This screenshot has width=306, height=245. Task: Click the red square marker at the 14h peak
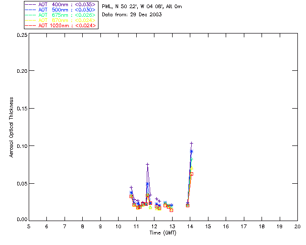tap(191, 174)
